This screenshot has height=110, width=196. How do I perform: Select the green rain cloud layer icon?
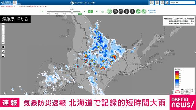click(110, 12)
